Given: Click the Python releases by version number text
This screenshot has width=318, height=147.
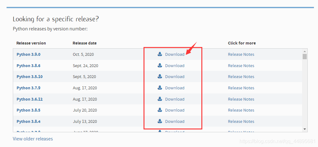Looking at the screenshot, I should [x=50, y=29].
